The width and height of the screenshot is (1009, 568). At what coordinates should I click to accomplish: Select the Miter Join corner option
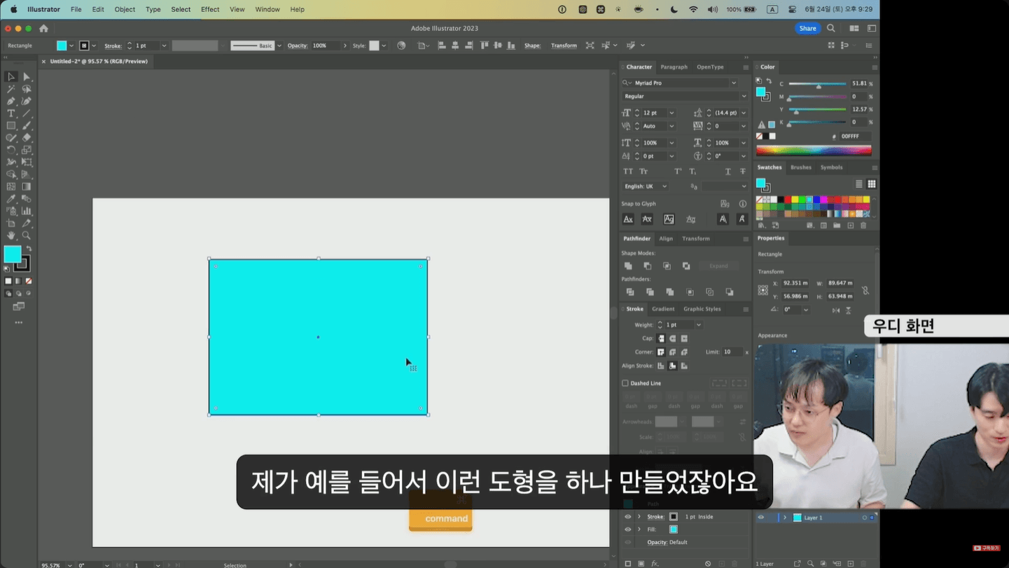661,352
